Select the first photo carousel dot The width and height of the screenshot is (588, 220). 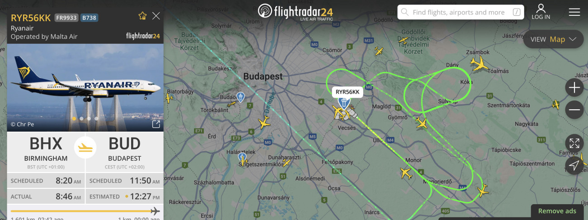[74, 119]
